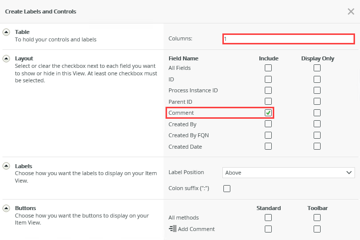Uncheck the Comment Include checkbox
The width and height of the screenshot is (360, 240).
tap(268, 113)
